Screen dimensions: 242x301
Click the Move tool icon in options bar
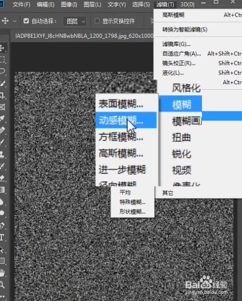(x=5, y=21)
